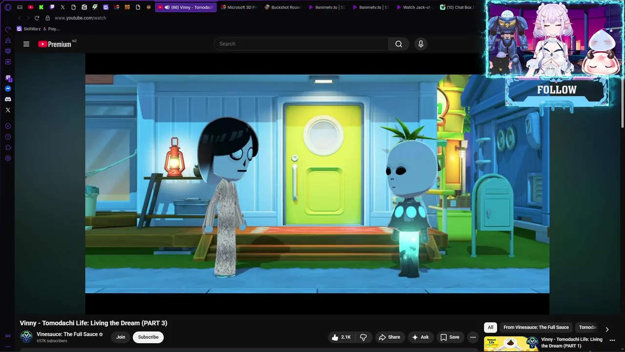Save the video to a playlist
The width and height of the screenshot is (625, 352).
click(x=450, y=337)
